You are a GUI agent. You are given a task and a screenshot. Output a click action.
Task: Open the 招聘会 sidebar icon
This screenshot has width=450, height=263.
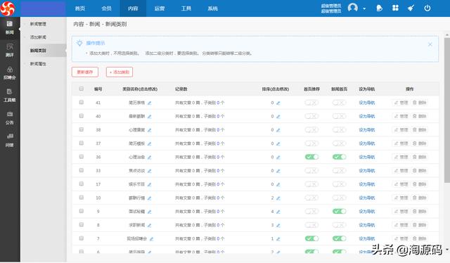[x=10, y=73]
